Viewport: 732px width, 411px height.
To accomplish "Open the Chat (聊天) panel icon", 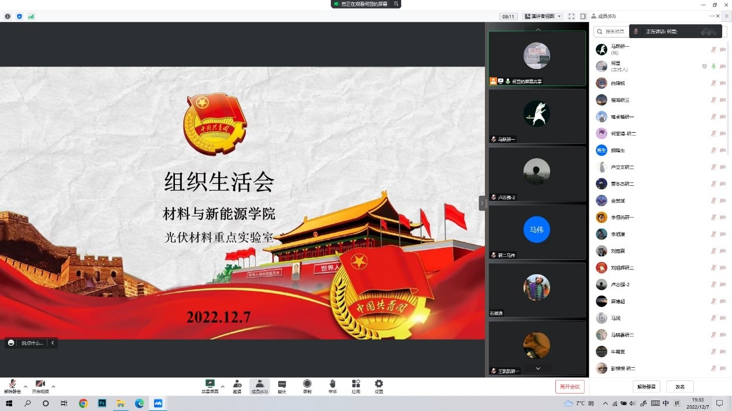I will [282, 384].
